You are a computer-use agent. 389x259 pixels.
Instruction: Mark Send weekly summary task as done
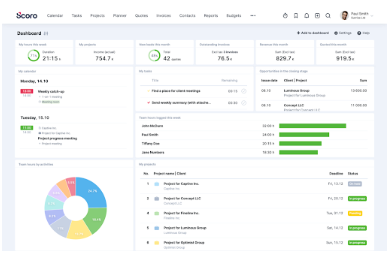point(244,103)
